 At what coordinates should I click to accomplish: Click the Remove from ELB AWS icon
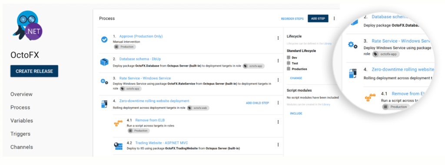(118, 123)
